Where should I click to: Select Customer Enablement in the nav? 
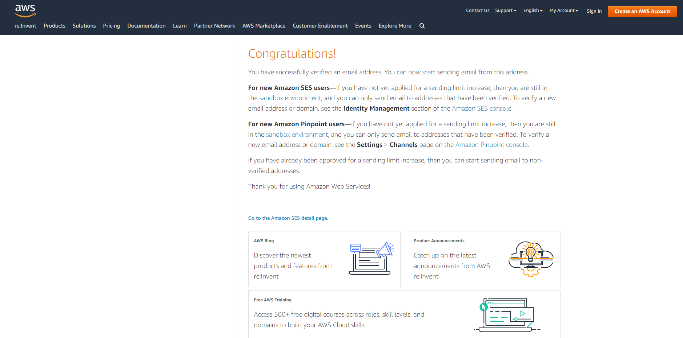[x=320, y=26]
